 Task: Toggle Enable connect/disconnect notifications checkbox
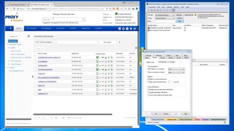[148, 90]
